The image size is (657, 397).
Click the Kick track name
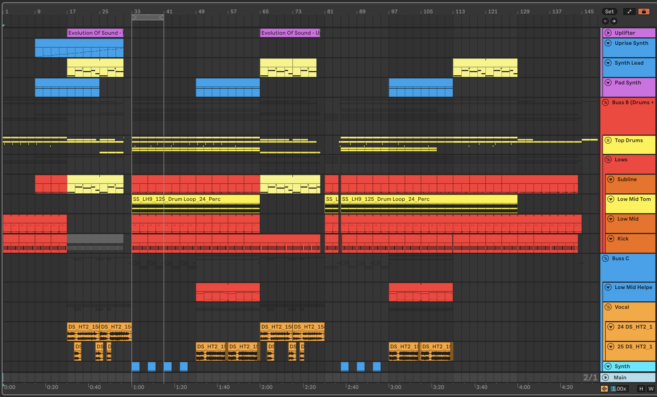[x=623, y=239]
